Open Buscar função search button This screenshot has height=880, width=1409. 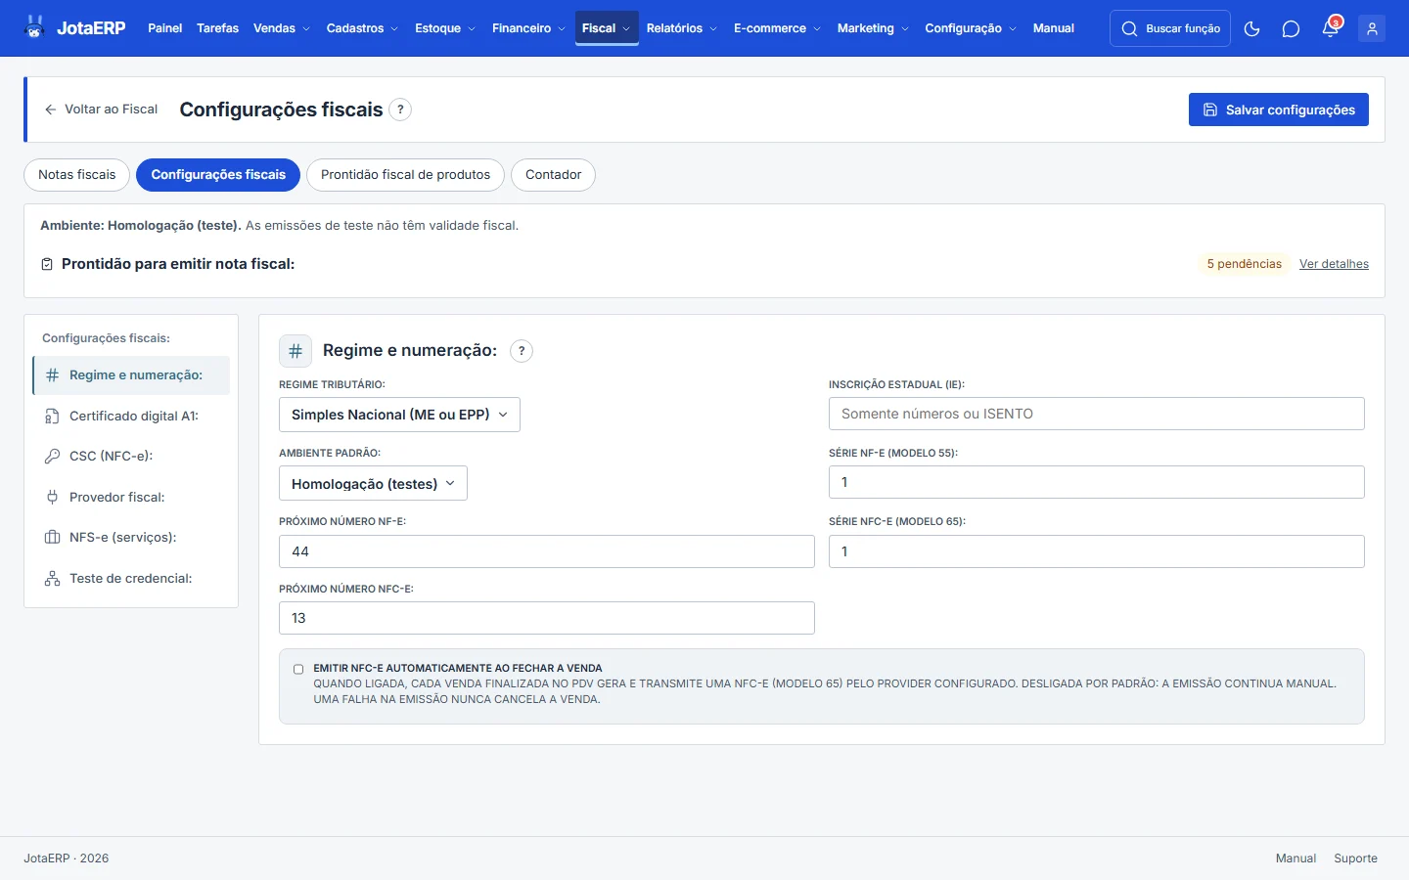[x=1170, y=28]
